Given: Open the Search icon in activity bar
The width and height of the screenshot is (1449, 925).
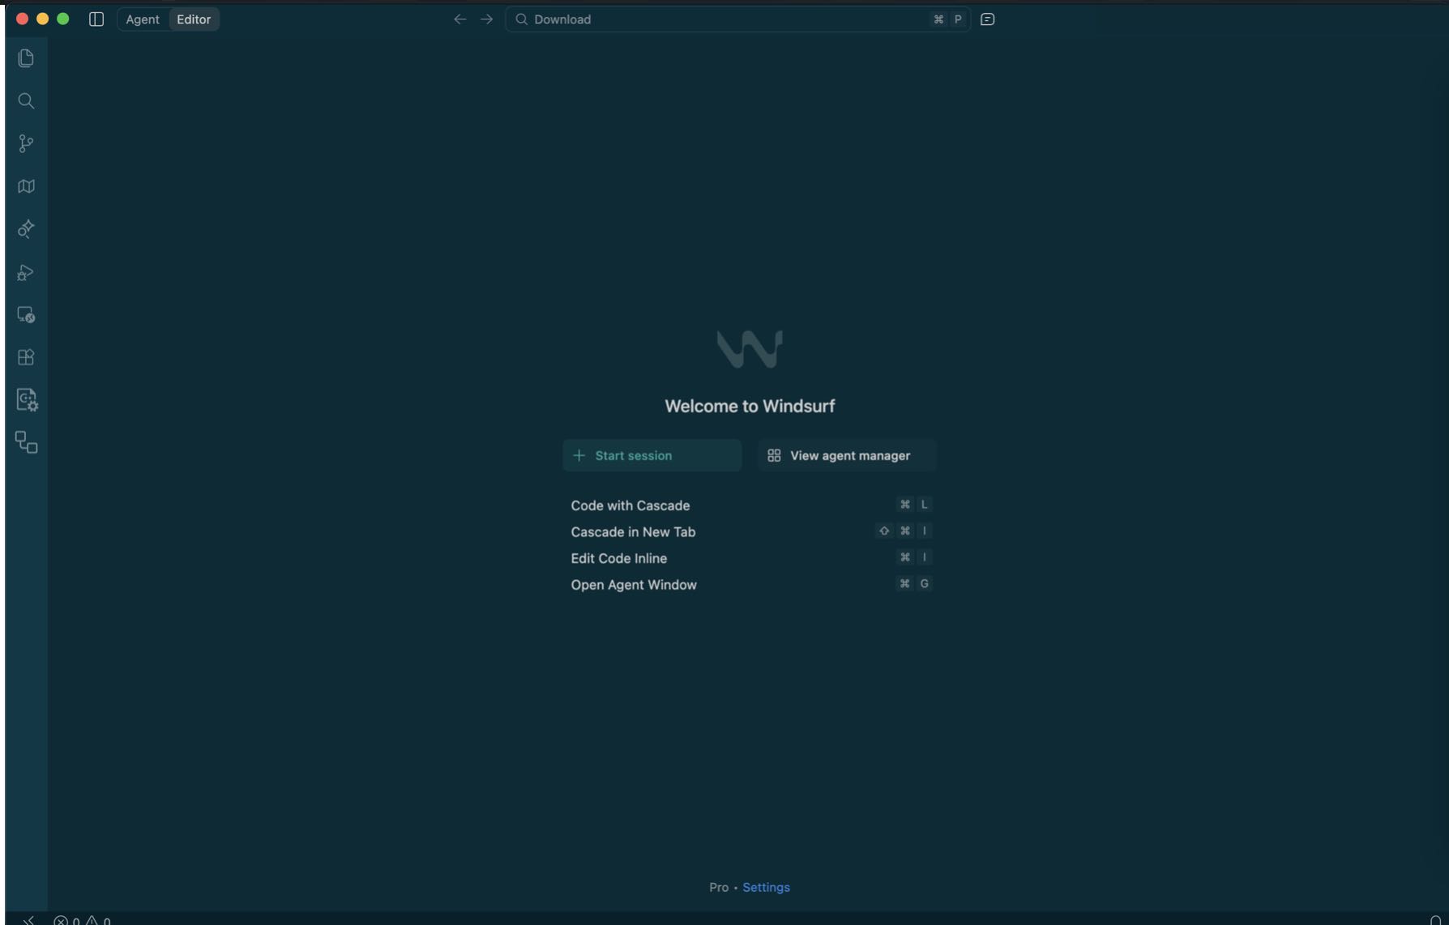Looking at the screenshot, I should click(x=26, y=101).
